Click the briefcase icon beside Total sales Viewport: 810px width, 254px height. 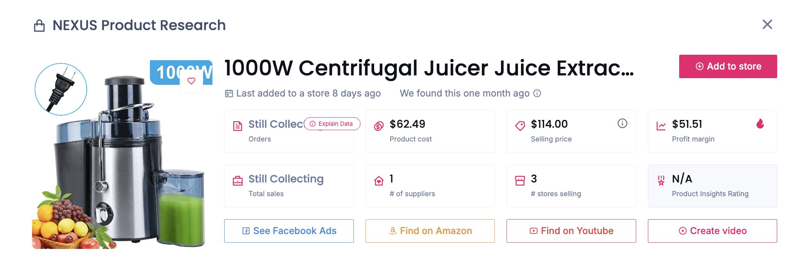point(237,179)
